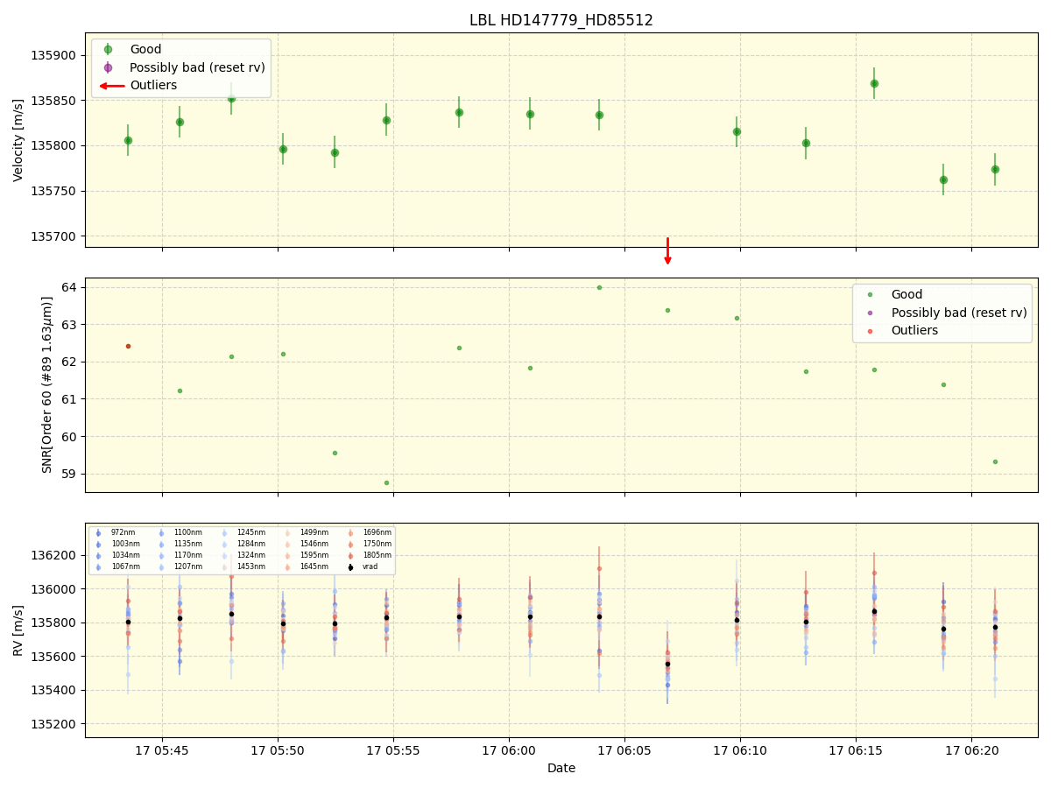The width and height of the screenshot is (1051, 788).
Task: Click the 135600 RV tick label
Action: [x=55, y=657]
